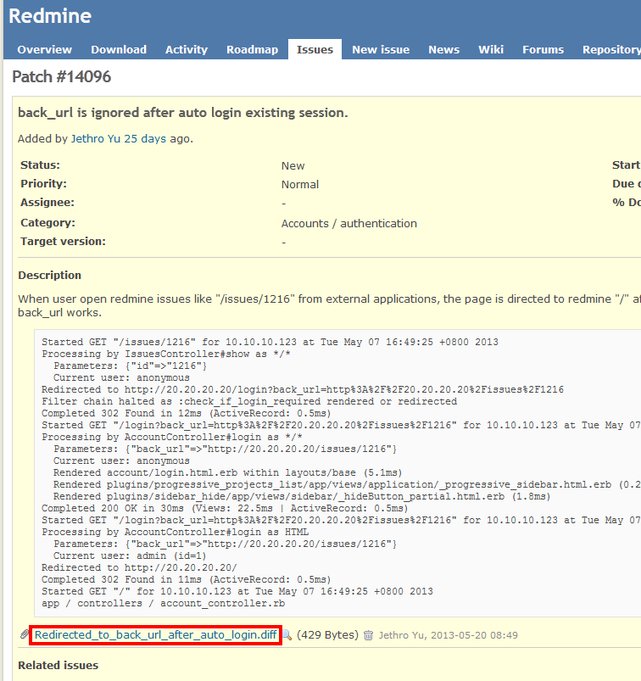This screenshot has width=641, height=681.
Task: Switch to the Activity tab
Action: point(187,49)
